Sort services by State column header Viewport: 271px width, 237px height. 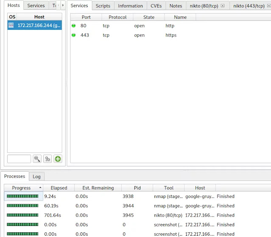click(x=149, y=17)
